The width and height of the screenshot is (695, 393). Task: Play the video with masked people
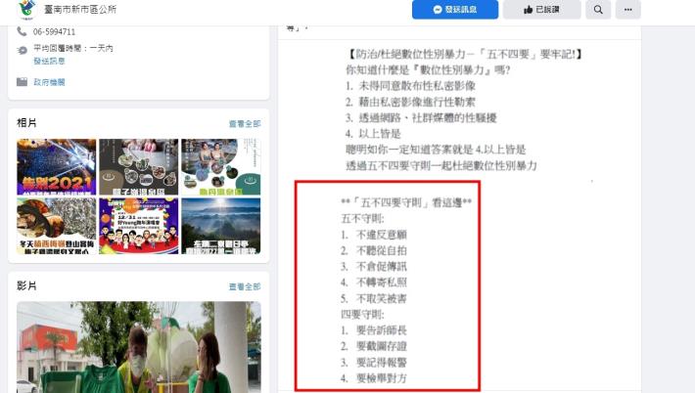[x=139, y=347]
